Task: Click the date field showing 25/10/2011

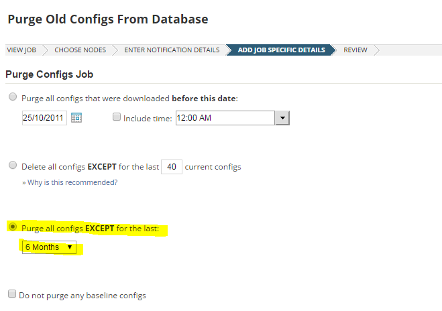Action: point(44,117)
